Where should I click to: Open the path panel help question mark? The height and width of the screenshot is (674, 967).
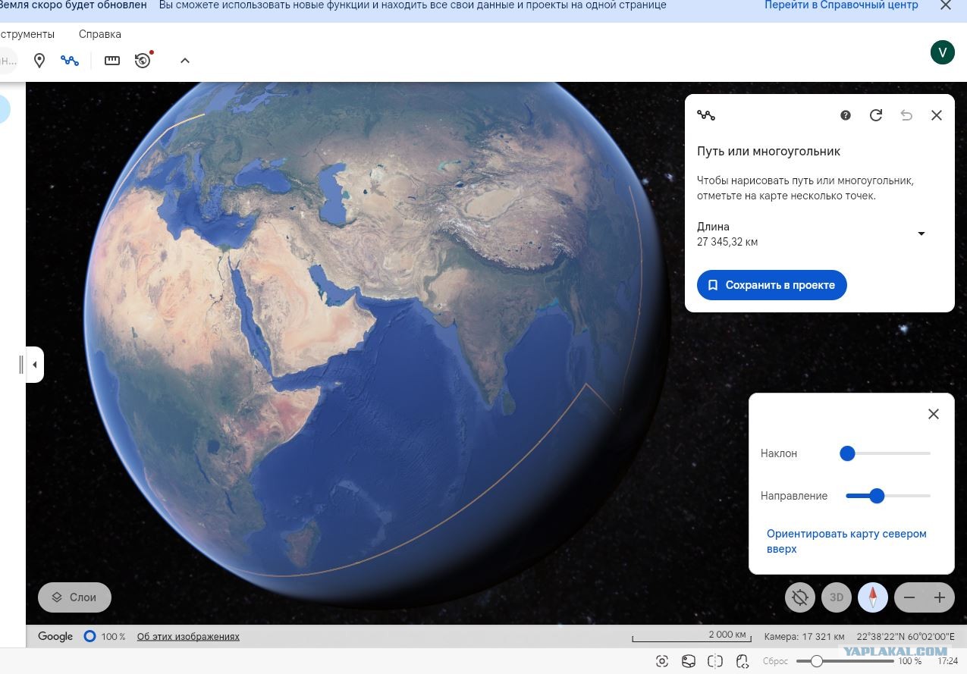pyautogui.click(x=846, y=115)
